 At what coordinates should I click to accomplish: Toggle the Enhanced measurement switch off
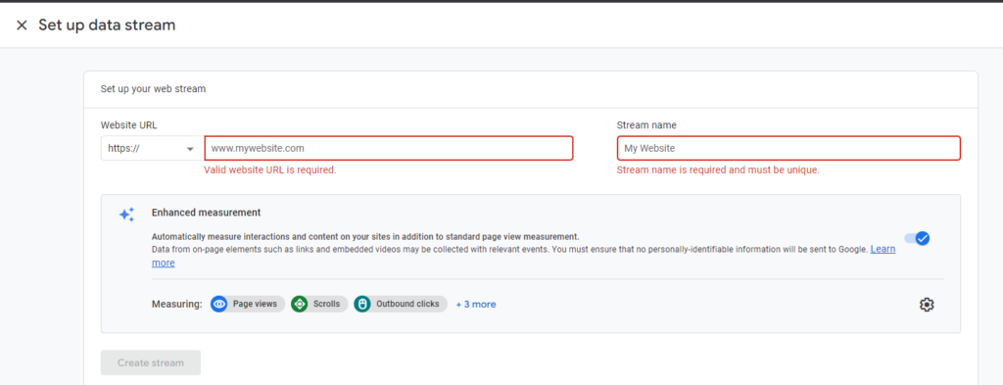point(917,238)
